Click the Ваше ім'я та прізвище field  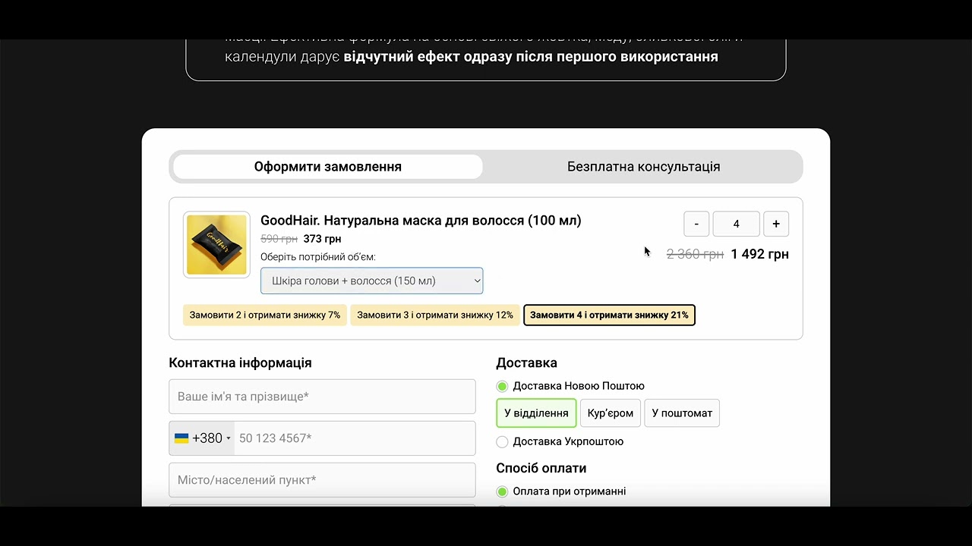pos(322,397)
